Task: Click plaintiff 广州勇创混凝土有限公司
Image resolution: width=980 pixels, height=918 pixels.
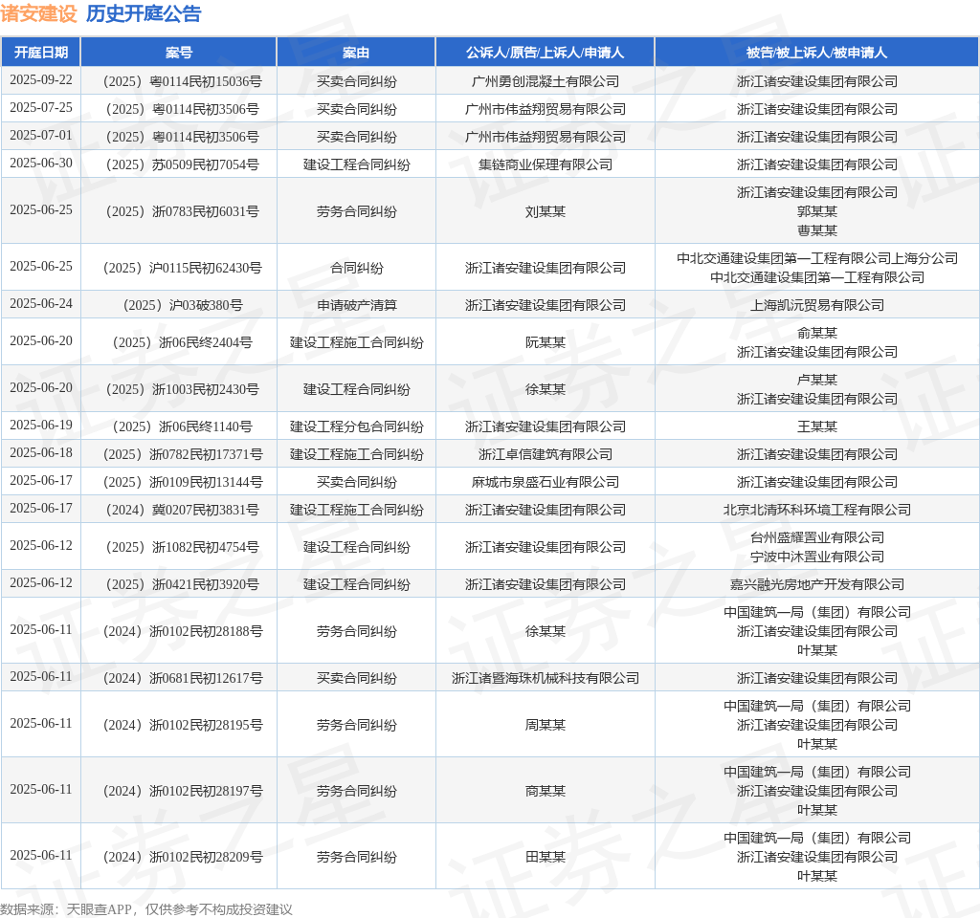Action: coord(545,81)
